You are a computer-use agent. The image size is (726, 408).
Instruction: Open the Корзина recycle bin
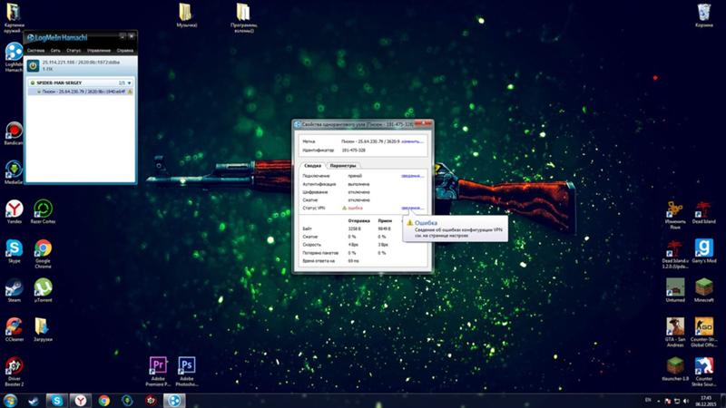pos(704,15)
